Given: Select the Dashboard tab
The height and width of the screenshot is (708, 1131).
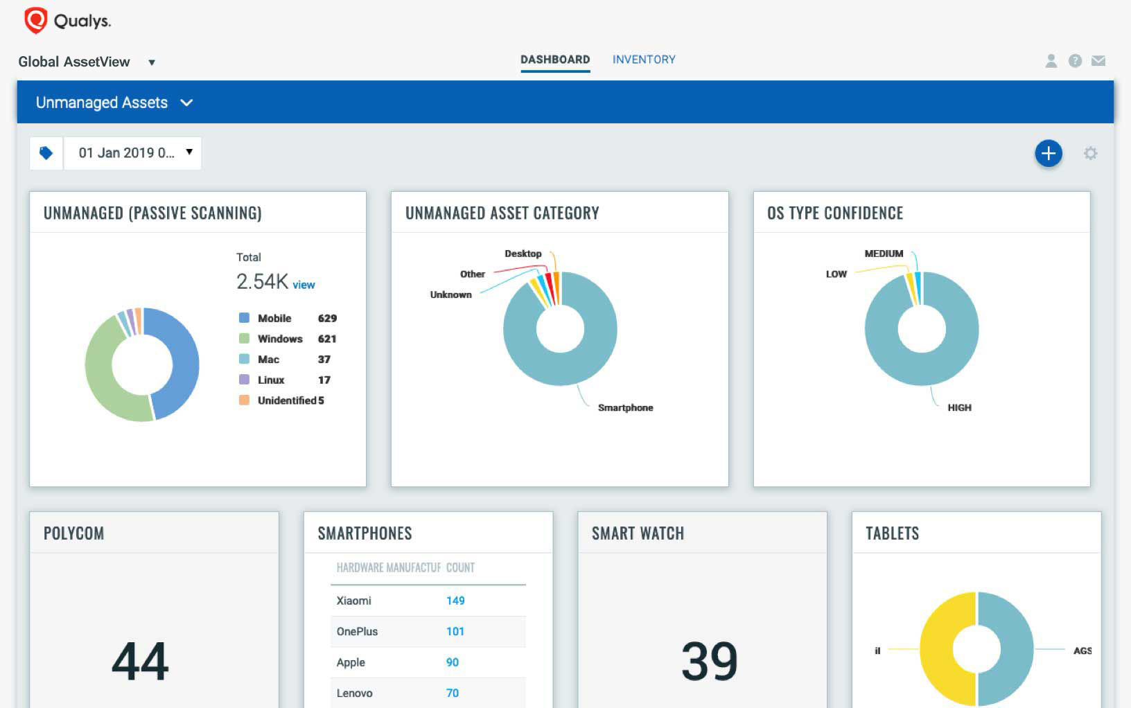Looking at the screenshot, I should click(555, 60).
